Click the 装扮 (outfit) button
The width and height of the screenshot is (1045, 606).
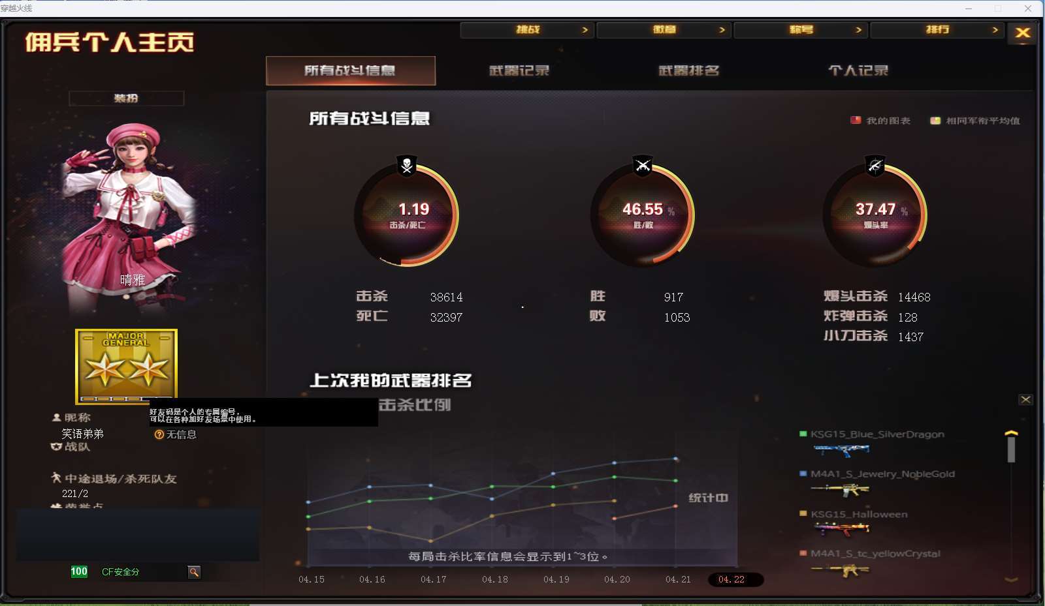point(126,98)
